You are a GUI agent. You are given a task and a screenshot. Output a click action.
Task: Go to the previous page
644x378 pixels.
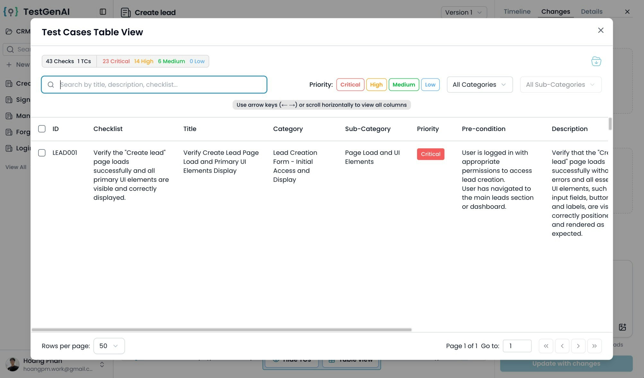[x=562, y=346]
